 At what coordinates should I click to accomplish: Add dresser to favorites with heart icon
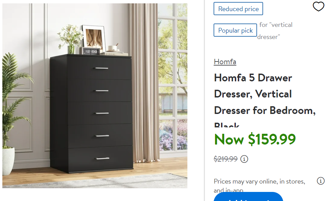pyautogui.click(x=318, y=6)
